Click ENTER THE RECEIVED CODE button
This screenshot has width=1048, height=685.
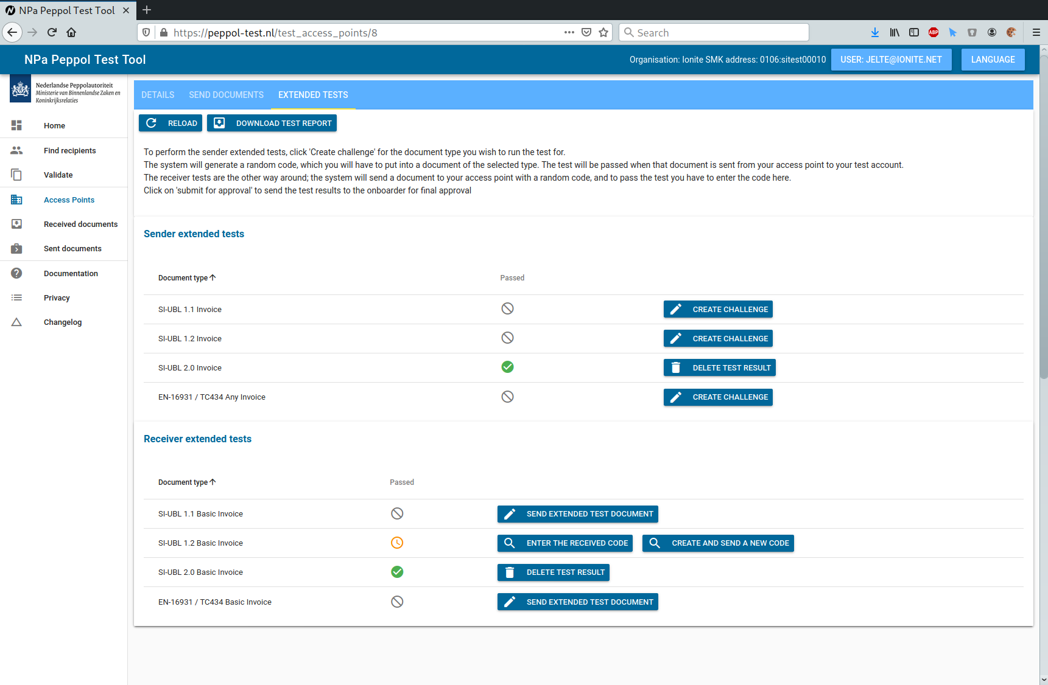point(564,543)
